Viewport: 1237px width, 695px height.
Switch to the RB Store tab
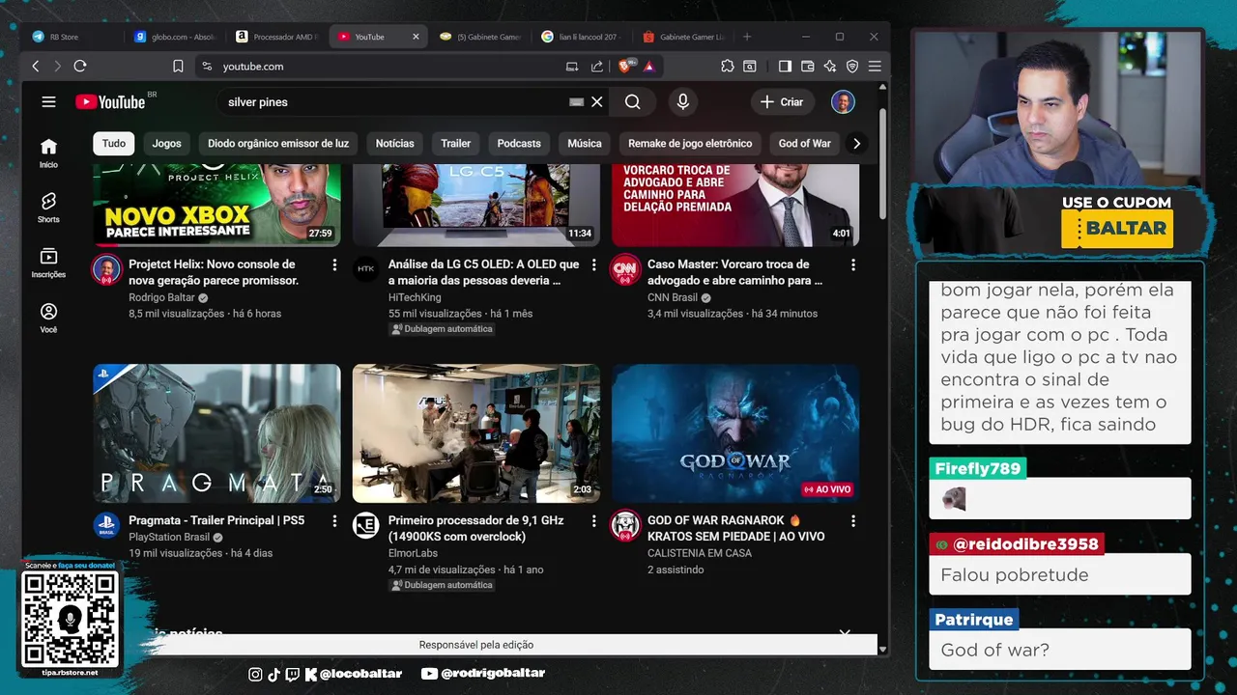[x=72, y=37]
